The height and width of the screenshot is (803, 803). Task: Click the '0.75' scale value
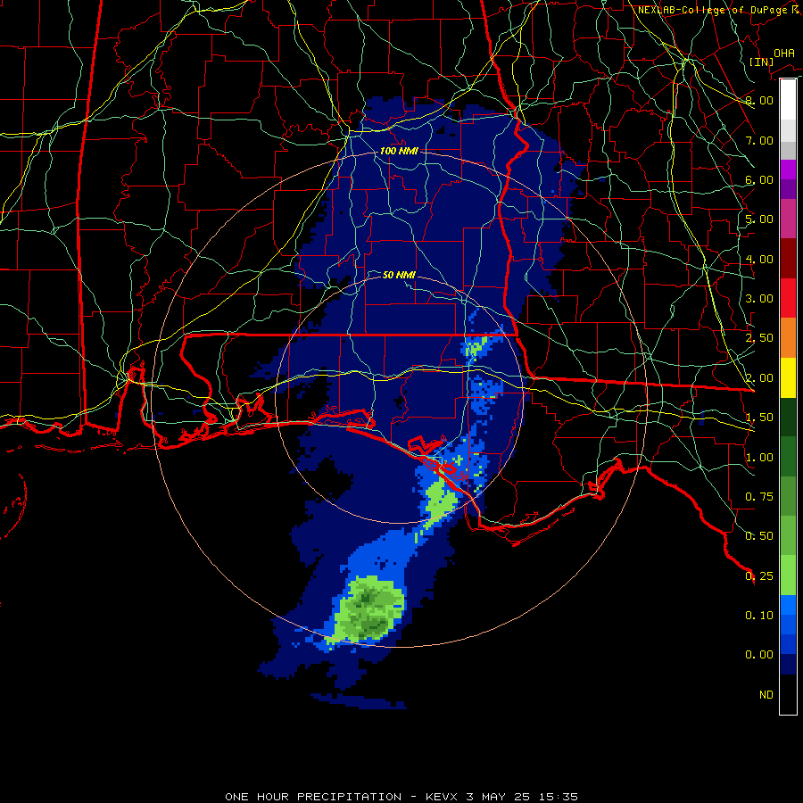click(759, 497)
